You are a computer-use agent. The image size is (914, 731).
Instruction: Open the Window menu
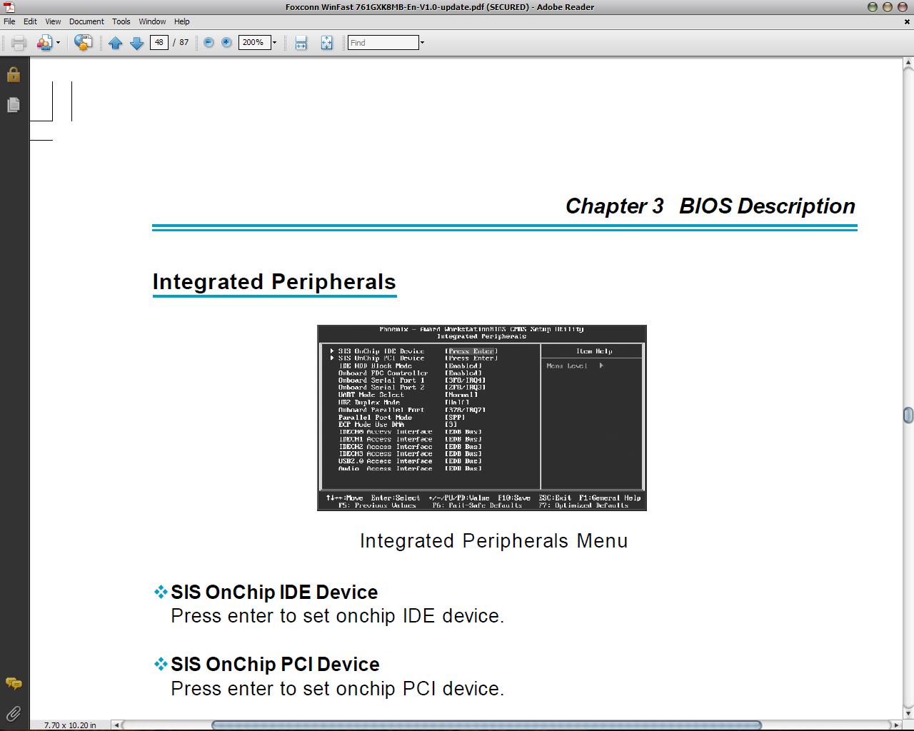coord(152,21)
